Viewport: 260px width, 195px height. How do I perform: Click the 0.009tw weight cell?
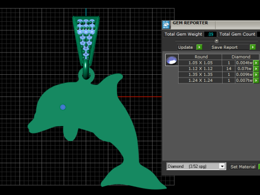coord(244,75)
